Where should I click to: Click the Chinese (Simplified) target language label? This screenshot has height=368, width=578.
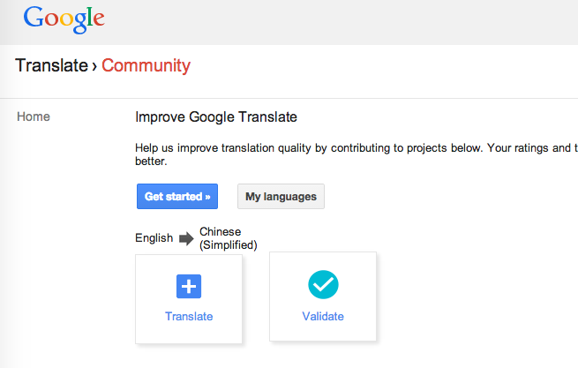229,238
